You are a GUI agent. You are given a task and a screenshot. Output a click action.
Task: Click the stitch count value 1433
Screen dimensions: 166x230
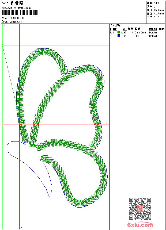click(157, 3)
